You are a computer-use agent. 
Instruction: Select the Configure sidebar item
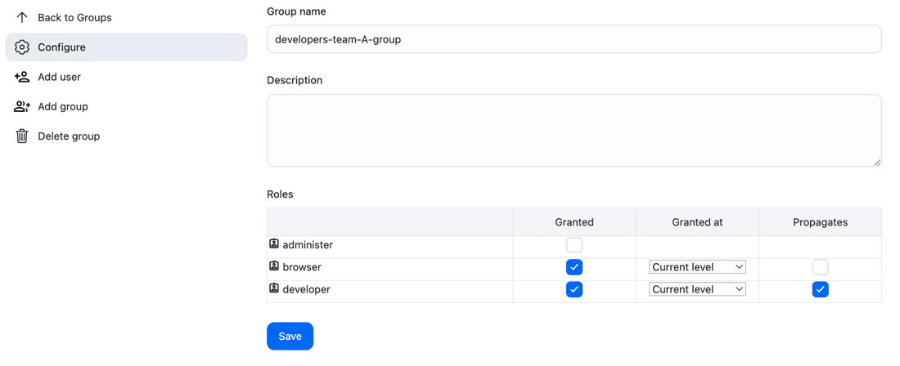tap(126, 47)
